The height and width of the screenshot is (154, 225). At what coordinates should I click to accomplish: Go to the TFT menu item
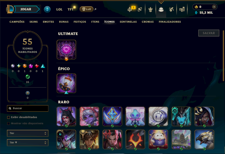coord(71,9)
